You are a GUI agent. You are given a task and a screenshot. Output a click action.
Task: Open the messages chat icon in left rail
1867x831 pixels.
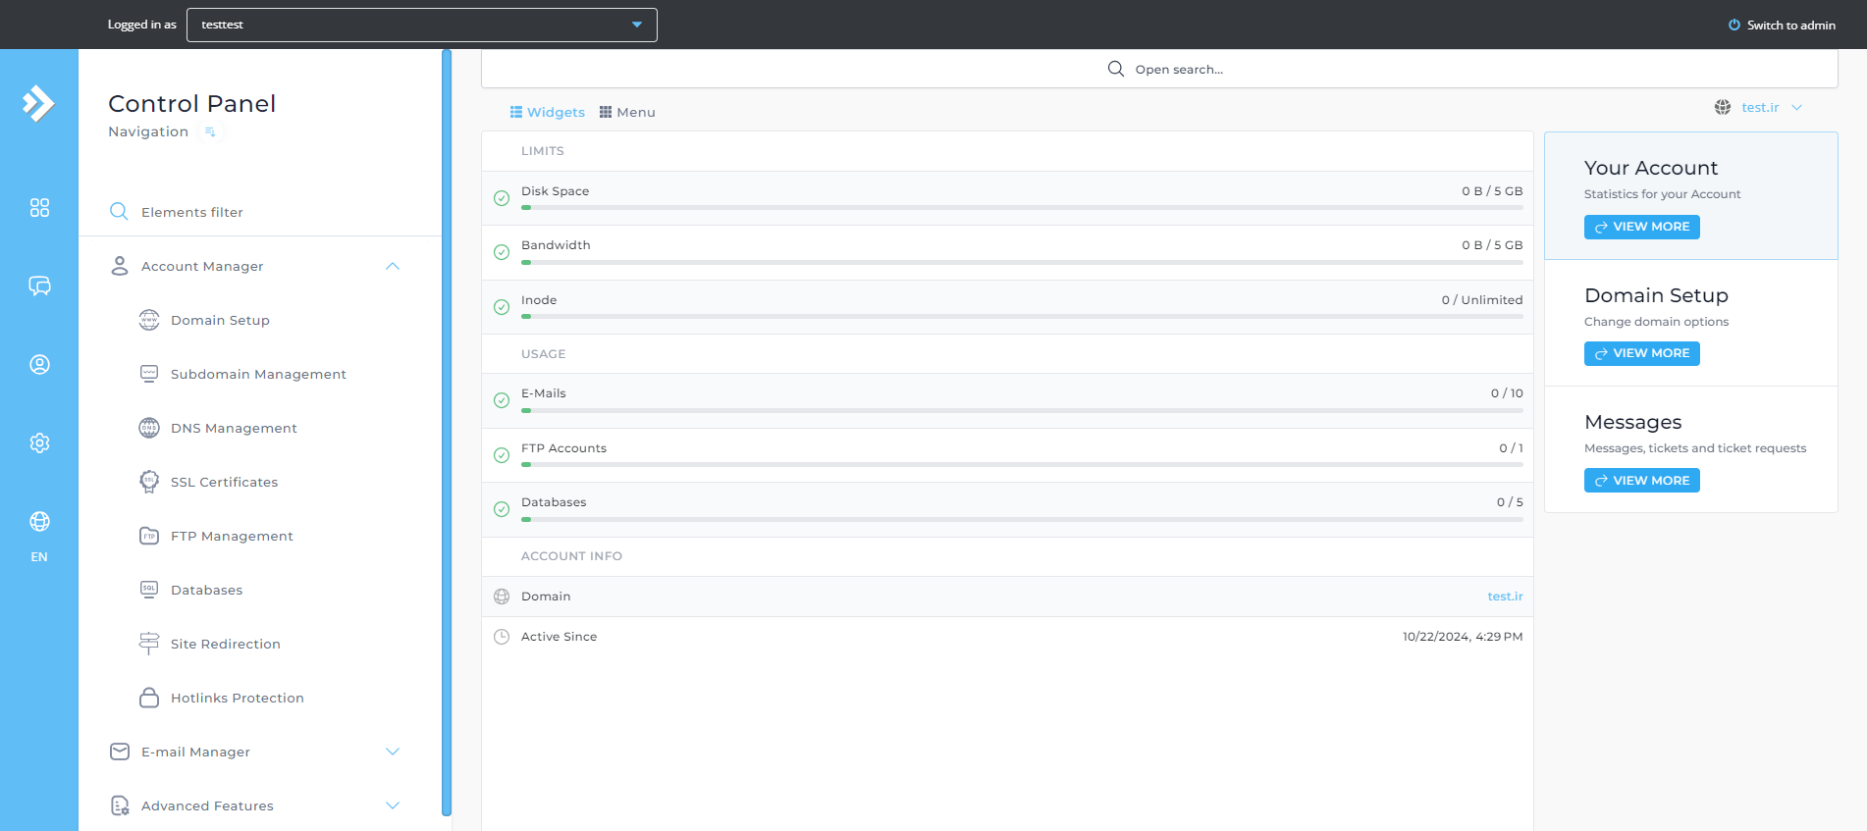(39, 286)
